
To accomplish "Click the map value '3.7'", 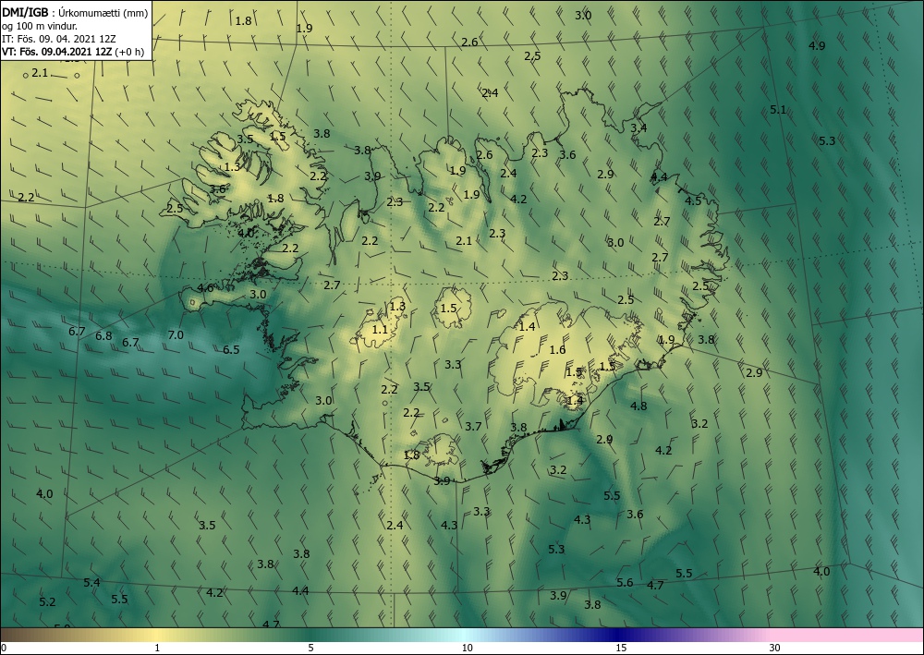I will 473,427.
